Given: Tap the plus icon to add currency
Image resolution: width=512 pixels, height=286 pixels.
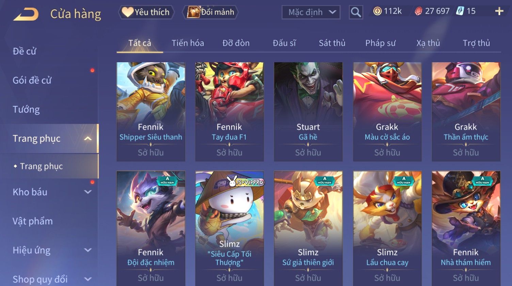Looking at the screenshot, I should point(499,12).
